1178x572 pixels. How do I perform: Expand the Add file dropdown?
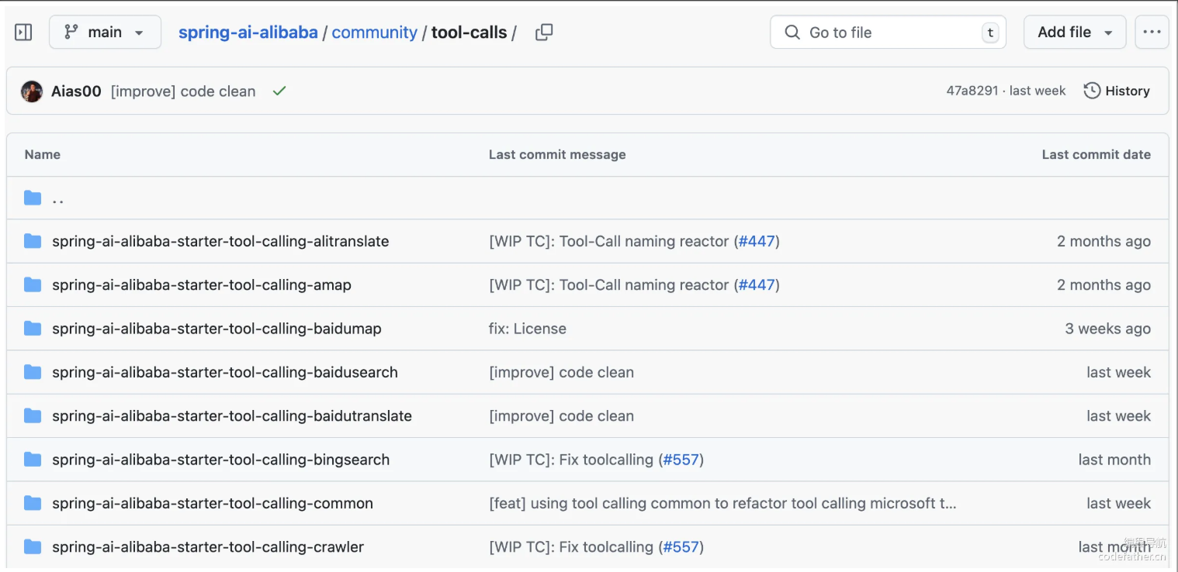point(1075,33)
